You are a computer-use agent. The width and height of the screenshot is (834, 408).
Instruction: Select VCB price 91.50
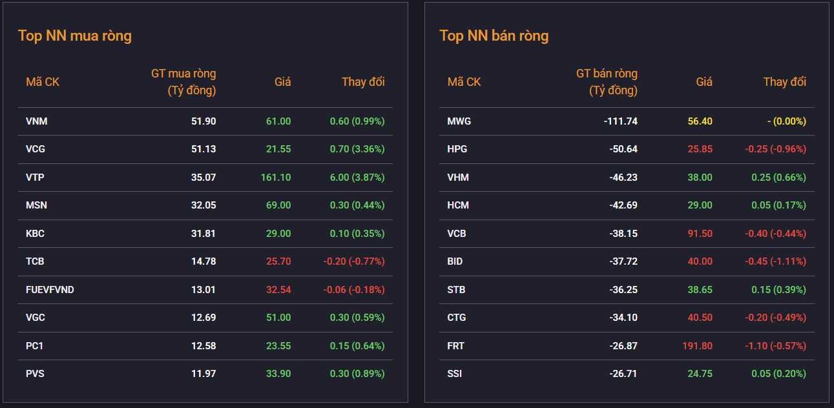pos(700,234)
